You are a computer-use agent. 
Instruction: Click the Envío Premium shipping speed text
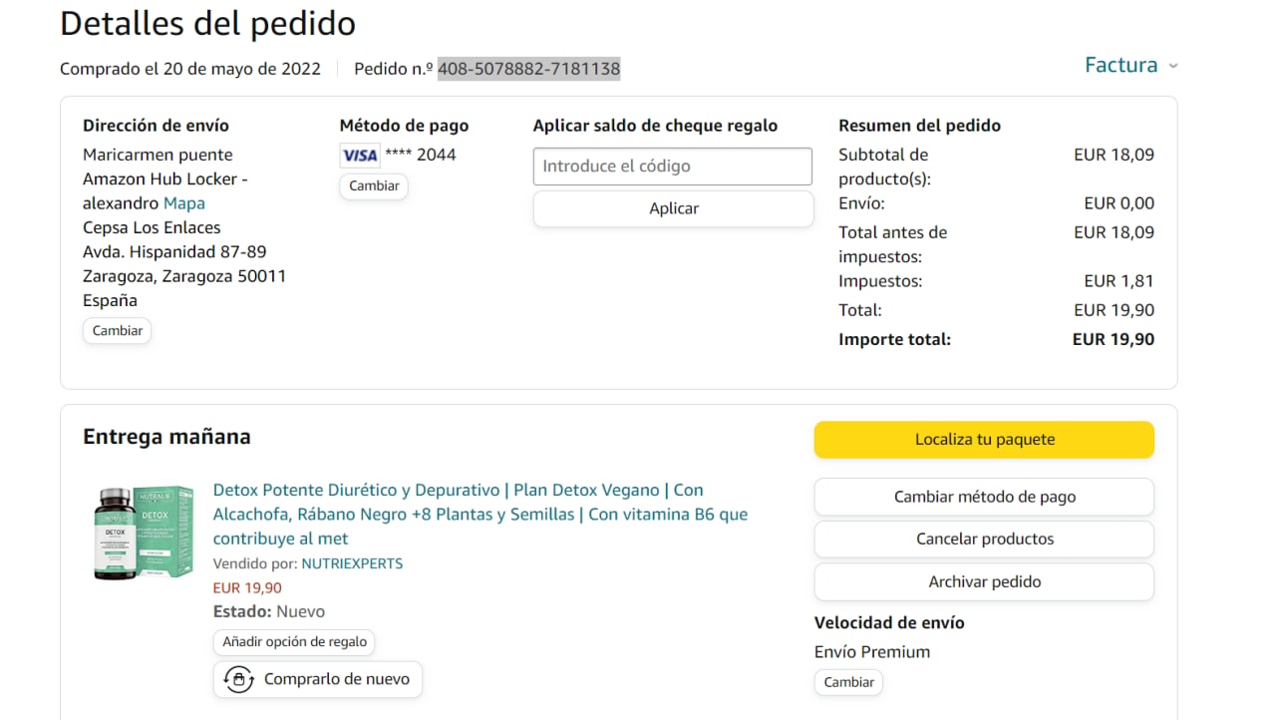(872, 652)
